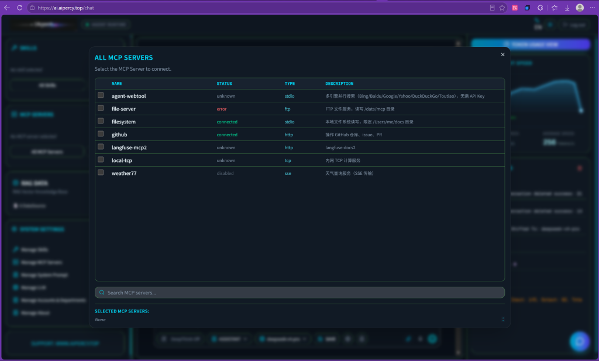
Task: Click unknown status in langfuse-mcp2 row
Action: [x=226, y=147]
